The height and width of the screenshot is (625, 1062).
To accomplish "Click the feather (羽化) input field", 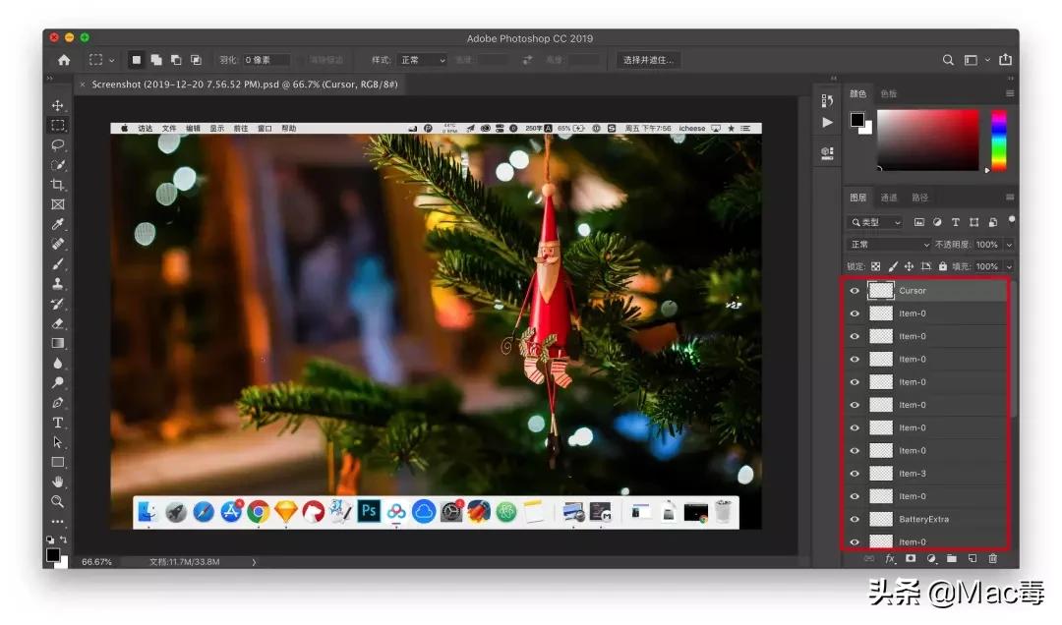I will (265, 60).
